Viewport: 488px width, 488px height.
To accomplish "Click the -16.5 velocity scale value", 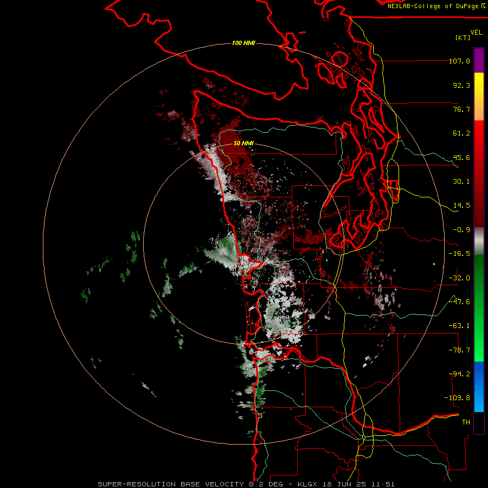I will (459, 254).
